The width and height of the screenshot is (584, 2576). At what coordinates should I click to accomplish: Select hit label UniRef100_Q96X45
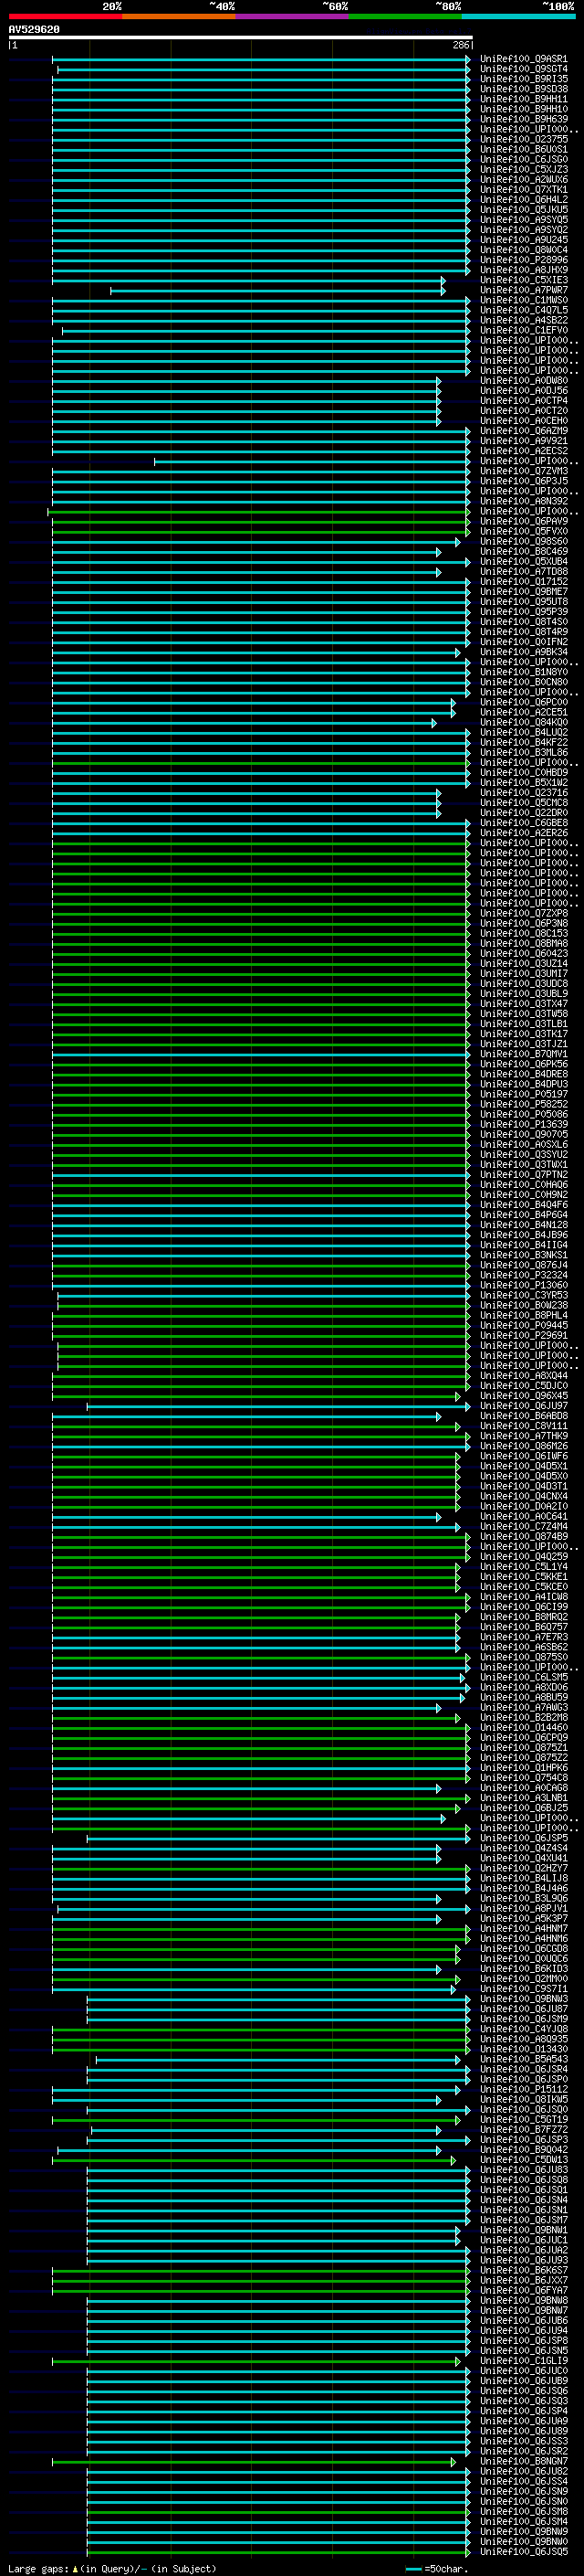(524, 1396)
